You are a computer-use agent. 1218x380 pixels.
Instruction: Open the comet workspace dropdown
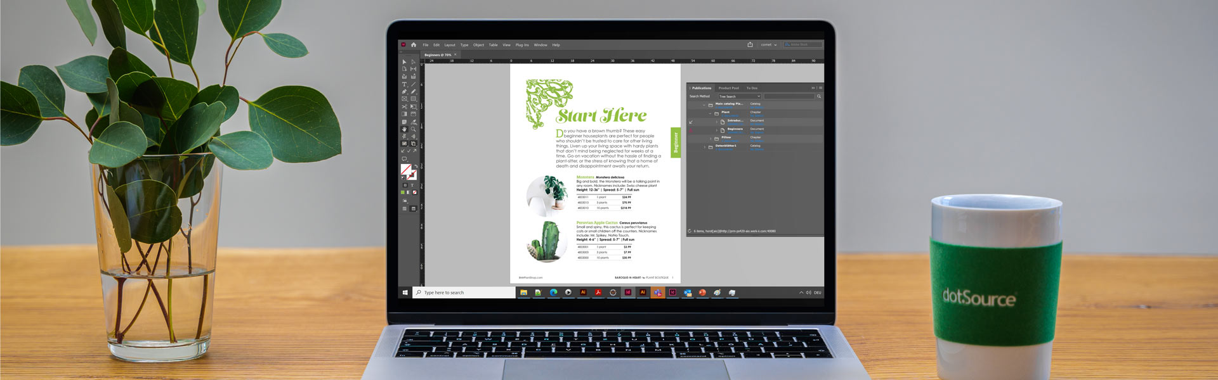point(769,45)
